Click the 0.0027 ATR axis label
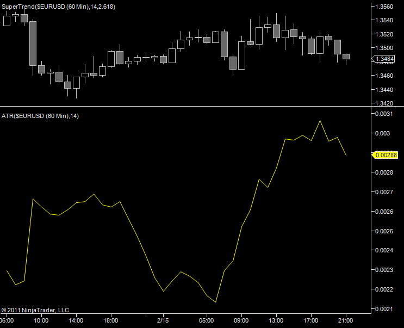The height and width of the screenshot is (328, 404). pos(384,192)
